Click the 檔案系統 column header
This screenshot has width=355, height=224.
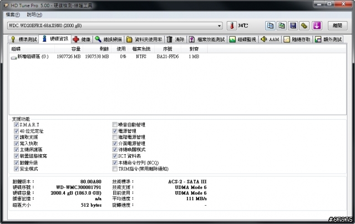pyautogui.click(x=140, y=49)
